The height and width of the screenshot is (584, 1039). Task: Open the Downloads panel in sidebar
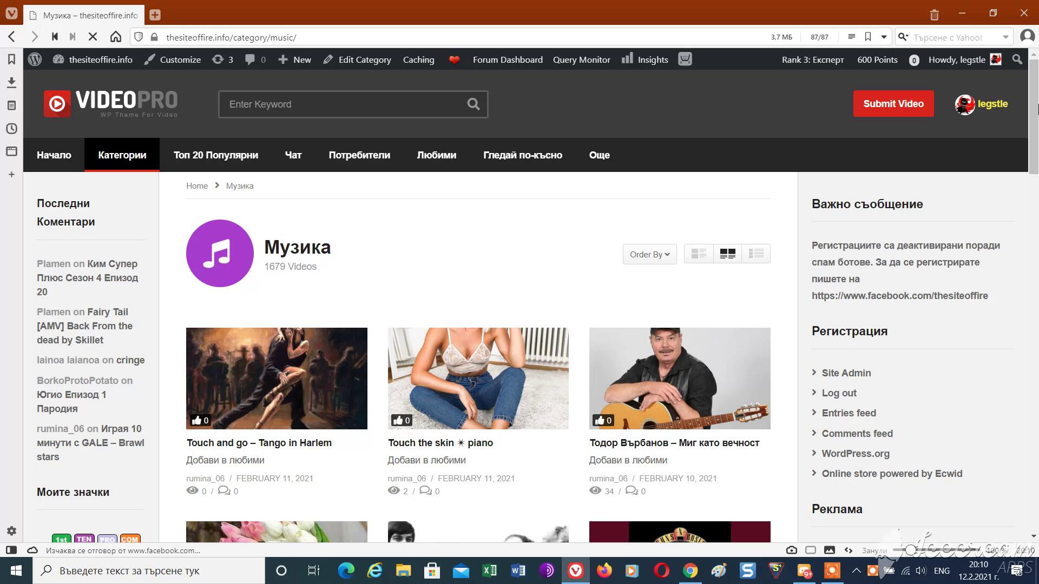(11, 82)
